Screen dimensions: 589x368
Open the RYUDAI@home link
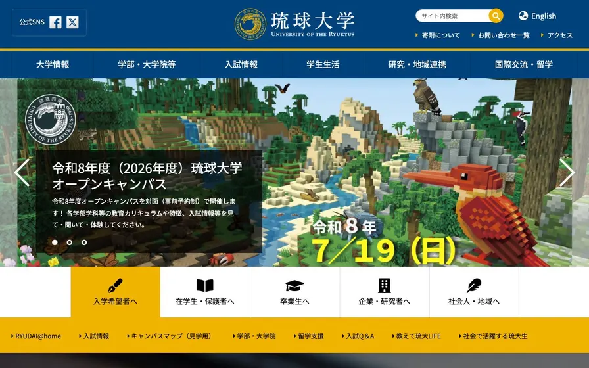(x=38, y=336)
